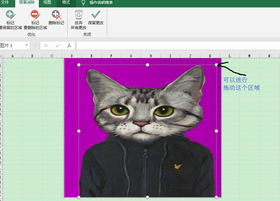Click top-center selection handle of picture
The image size is (280, 201).
click(x=147, y=65)
